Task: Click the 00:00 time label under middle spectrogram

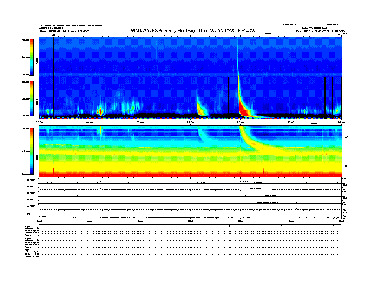Action: [x=39, y=122]
